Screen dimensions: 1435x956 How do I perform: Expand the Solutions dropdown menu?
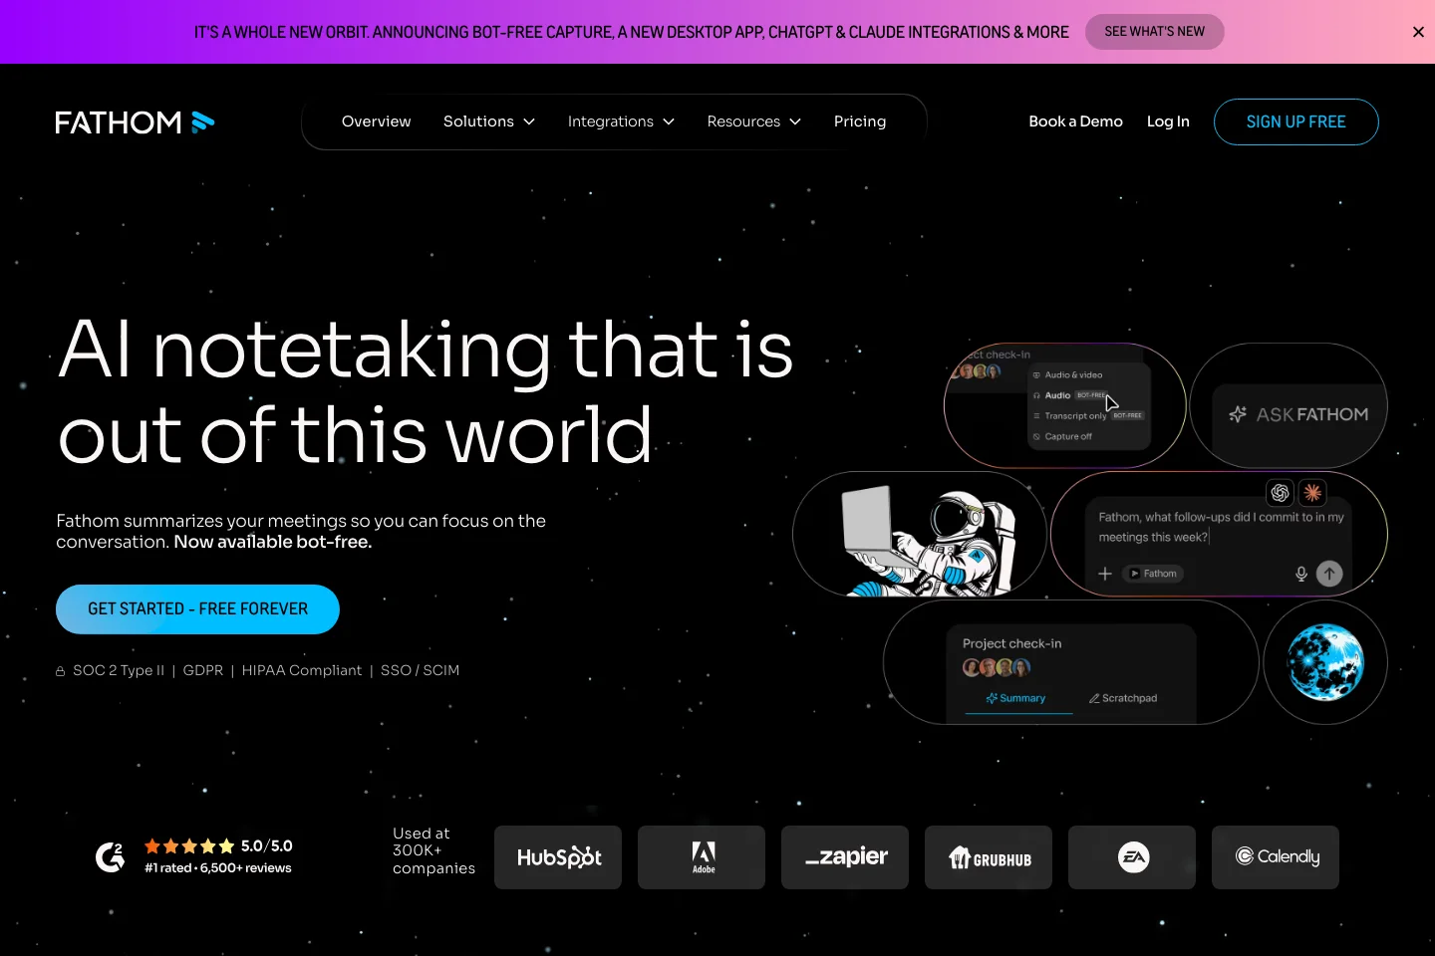pyautogui.click(x=489, y=121)
